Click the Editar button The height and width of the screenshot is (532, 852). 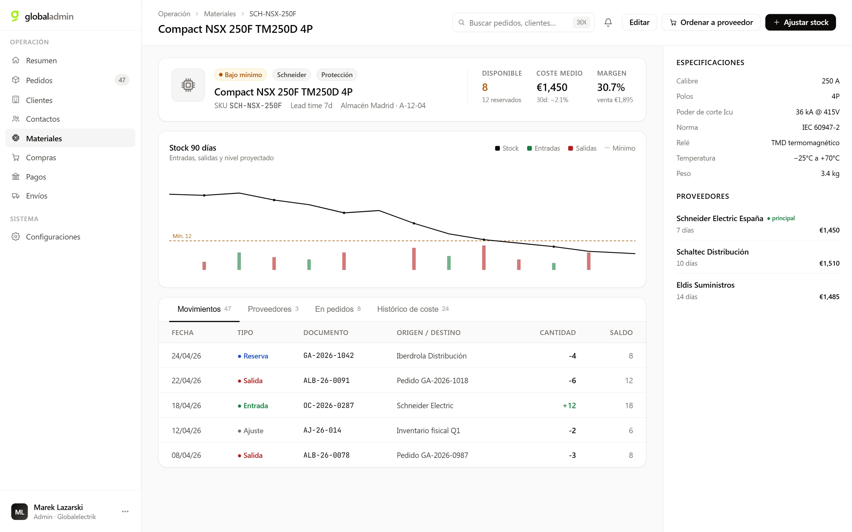(x=639, y=23)
